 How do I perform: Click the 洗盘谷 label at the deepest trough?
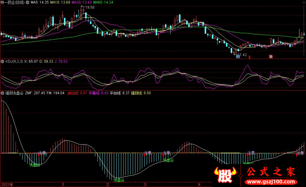click(119, 180)
